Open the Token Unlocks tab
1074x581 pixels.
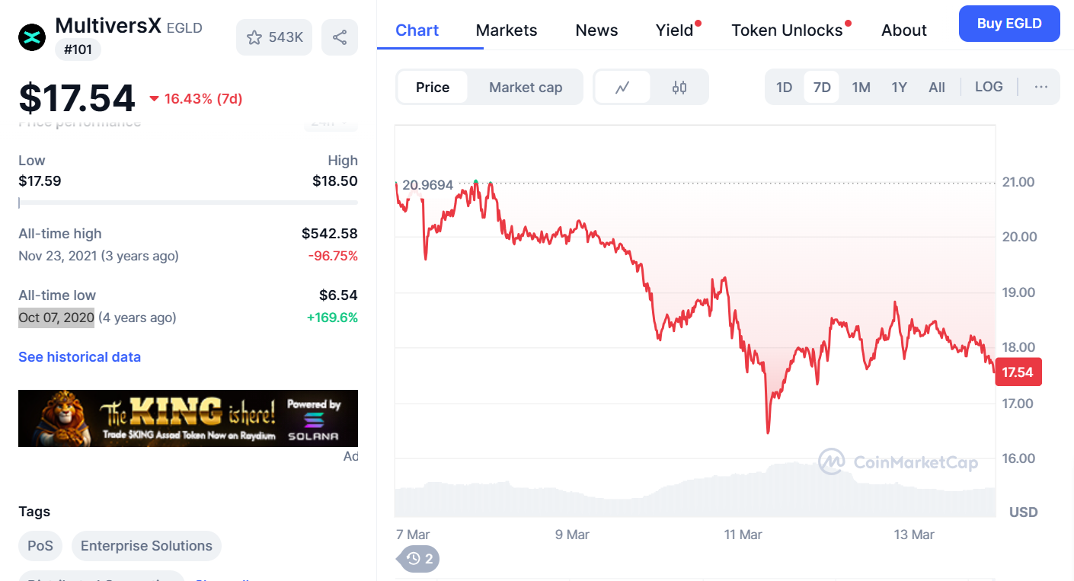click(x=788, y=30)
